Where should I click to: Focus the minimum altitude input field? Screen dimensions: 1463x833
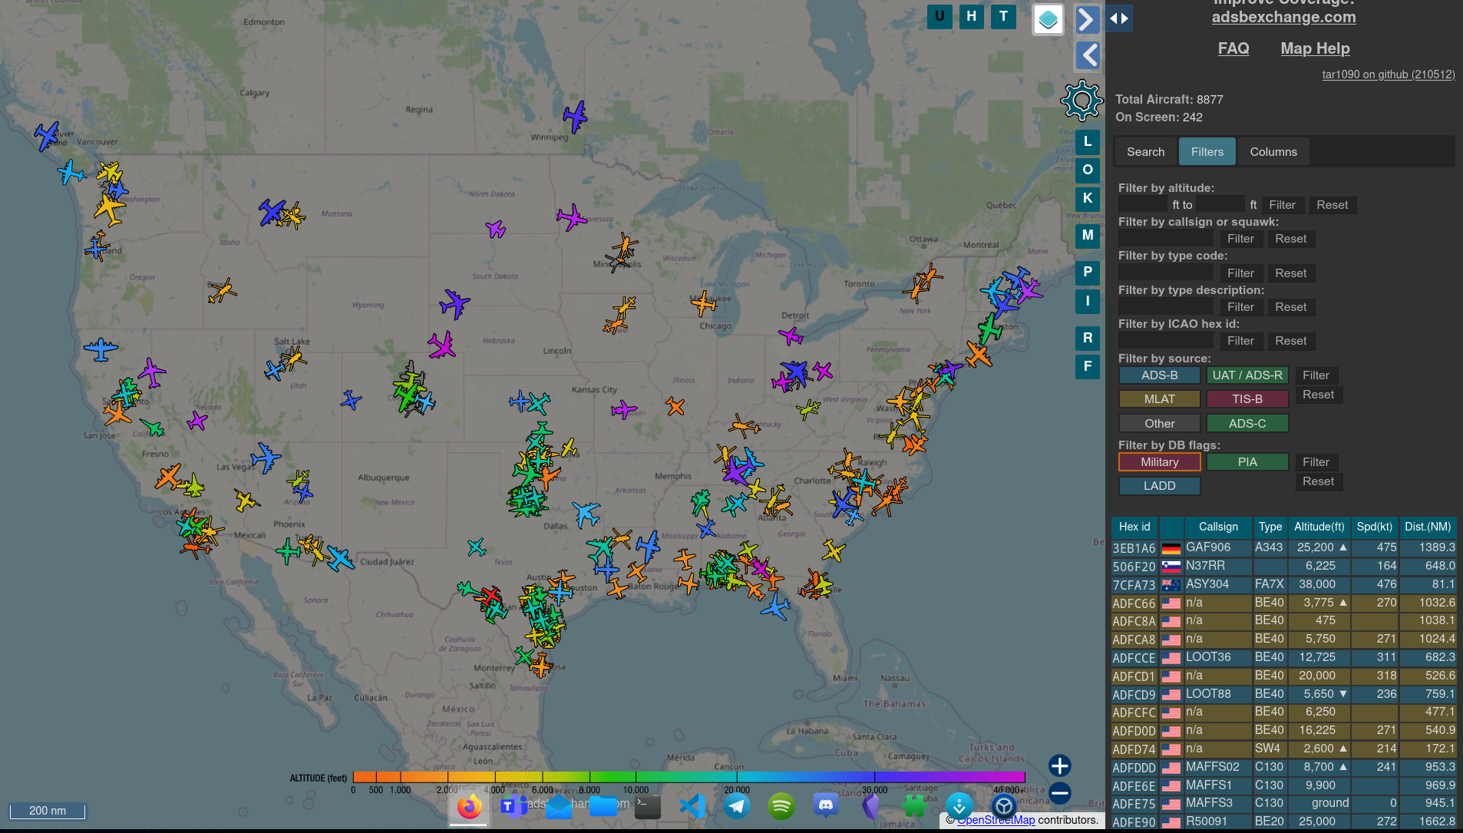[x=1143, y=205]
